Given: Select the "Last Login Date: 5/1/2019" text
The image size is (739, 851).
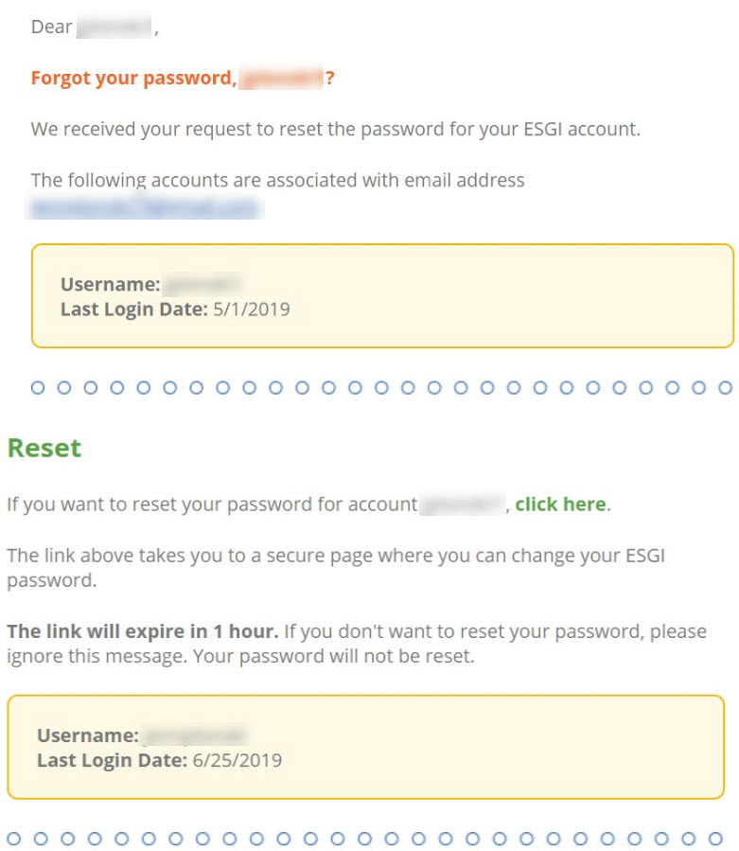Looking at the screenshot, I should [x=175, y=309].
